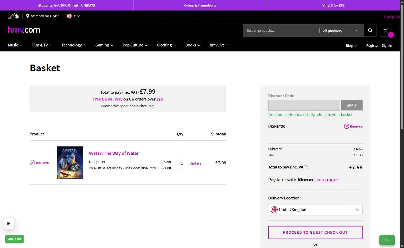Focus the Search products input field
The width and height of the screenshot is (404, 248).
point(281,31)
